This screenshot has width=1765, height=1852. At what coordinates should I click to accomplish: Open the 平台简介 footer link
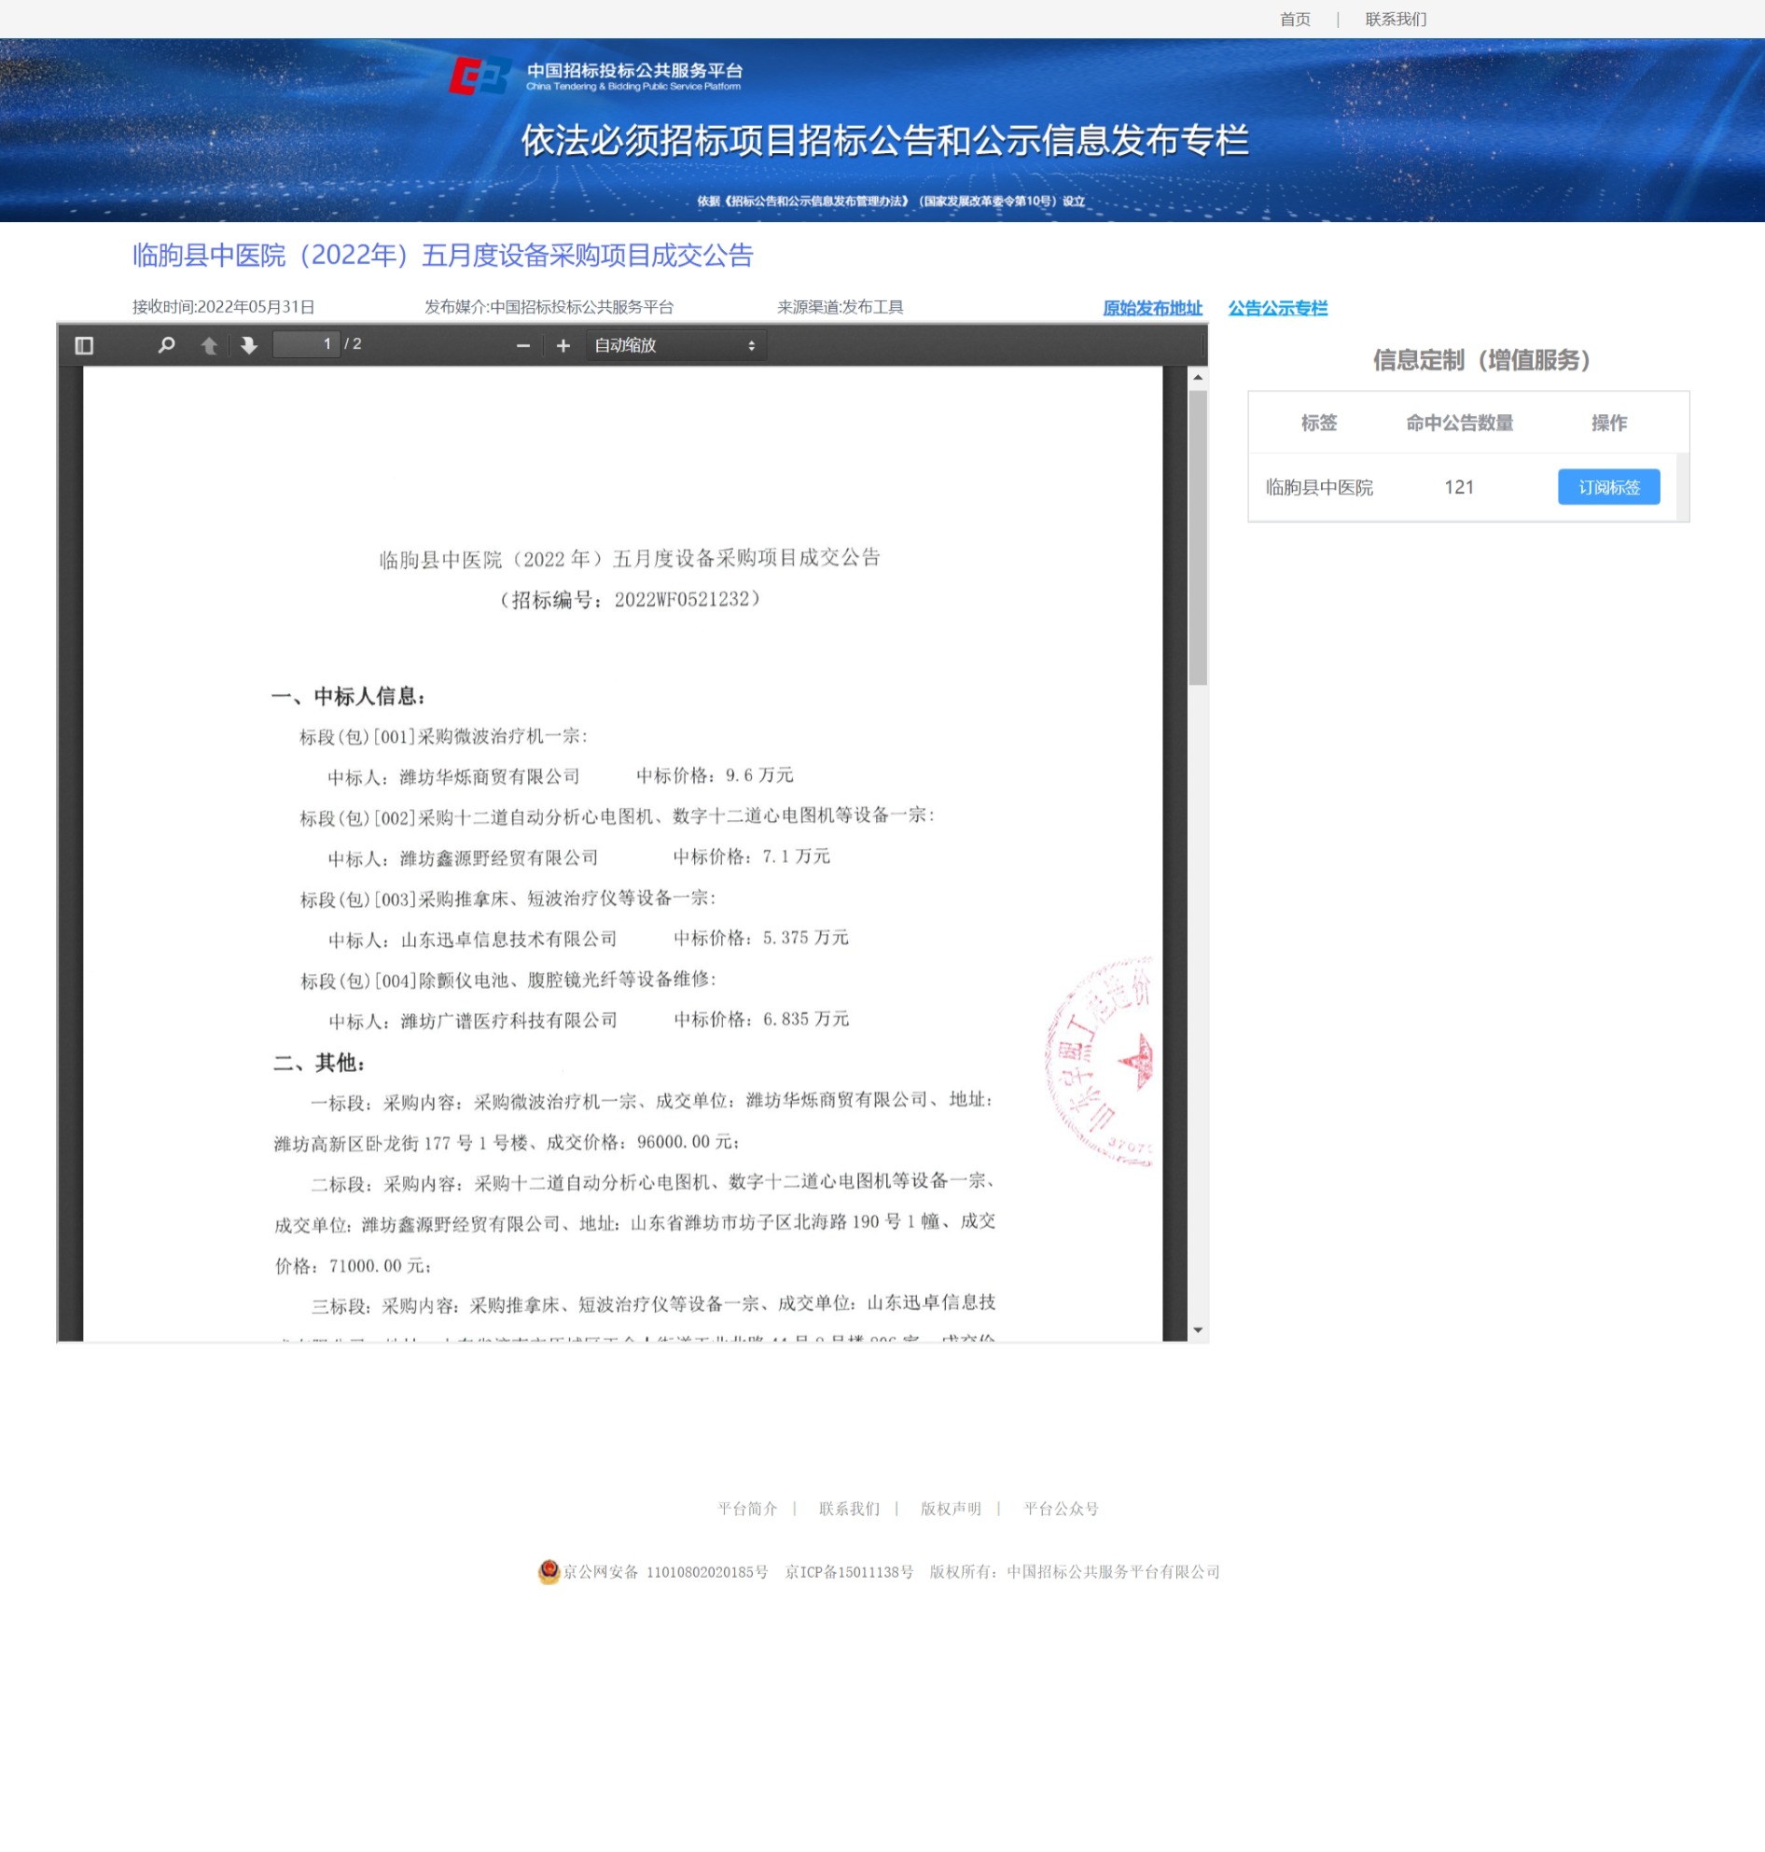click(x=747, y=1509)
